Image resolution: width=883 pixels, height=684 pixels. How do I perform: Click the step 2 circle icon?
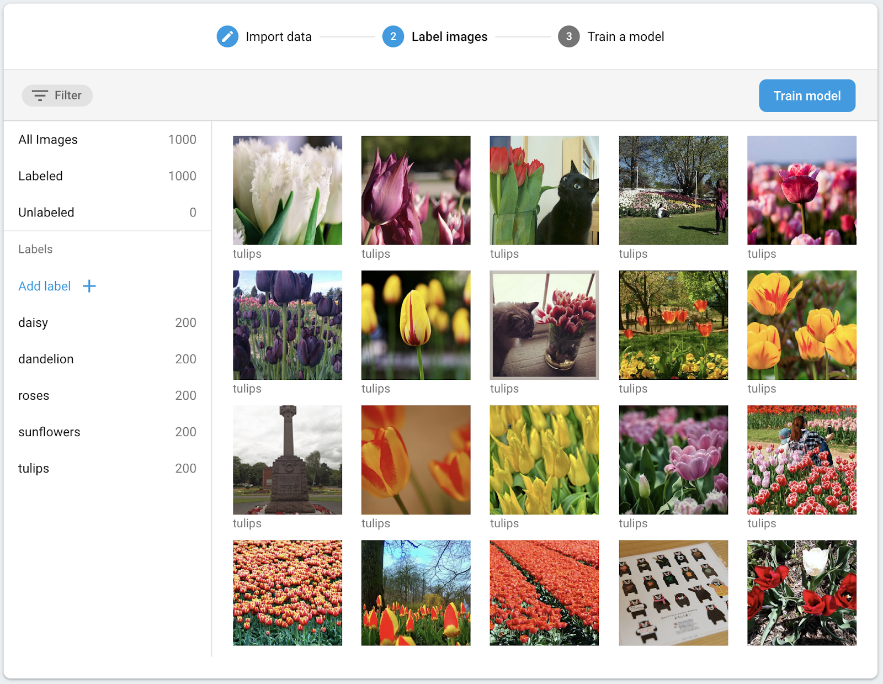click(393, 36)
